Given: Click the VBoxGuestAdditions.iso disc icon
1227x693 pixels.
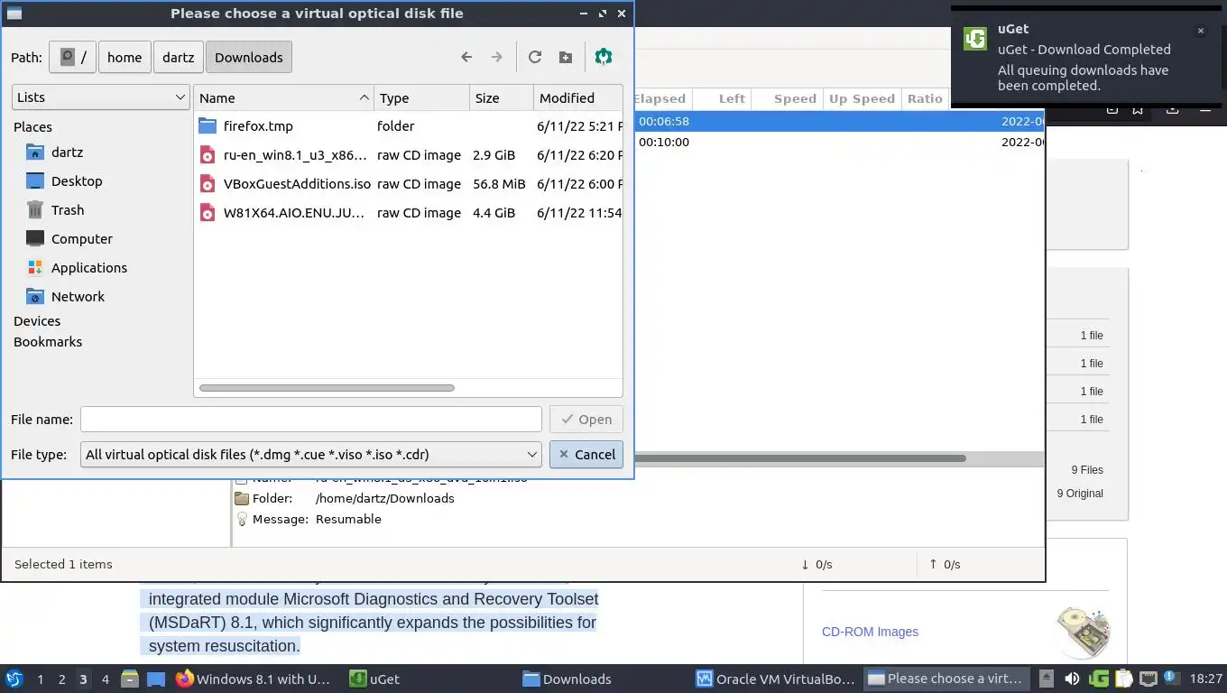Looking at the screenshot, I should tap(208, 184).
